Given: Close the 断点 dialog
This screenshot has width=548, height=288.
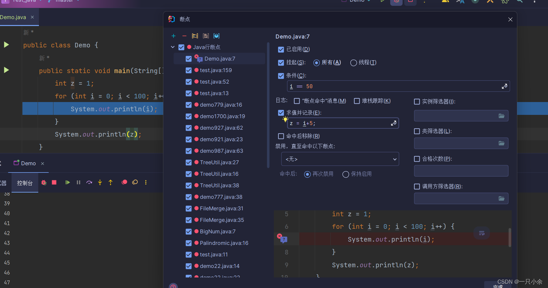Looking at the screenshot, I should coord(510,19).
